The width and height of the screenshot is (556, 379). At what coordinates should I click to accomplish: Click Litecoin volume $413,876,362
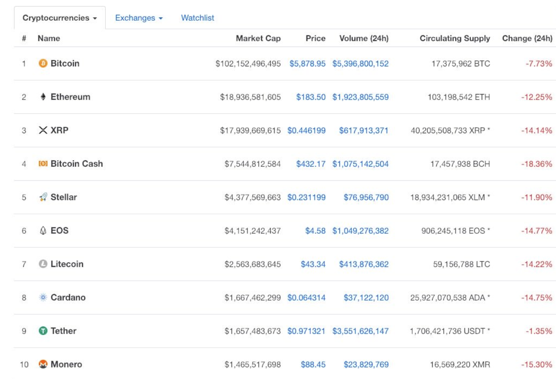tap(364, 264)
